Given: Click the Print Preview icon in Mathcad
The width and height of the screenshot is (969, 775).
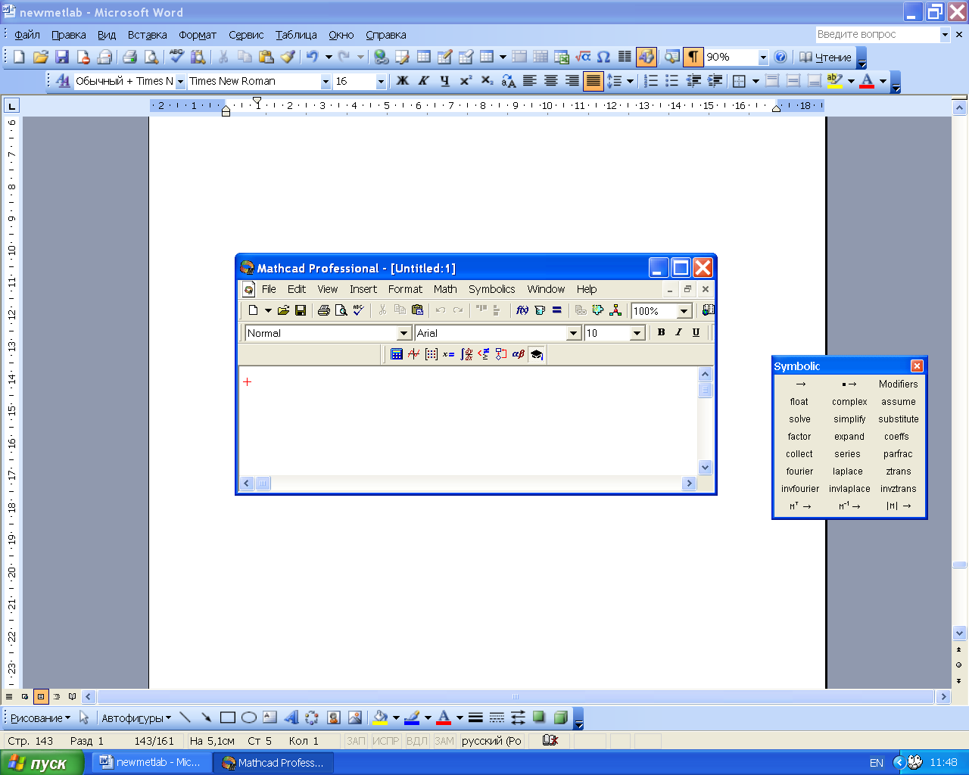Looking at the screenshot, I should point(341,310).
